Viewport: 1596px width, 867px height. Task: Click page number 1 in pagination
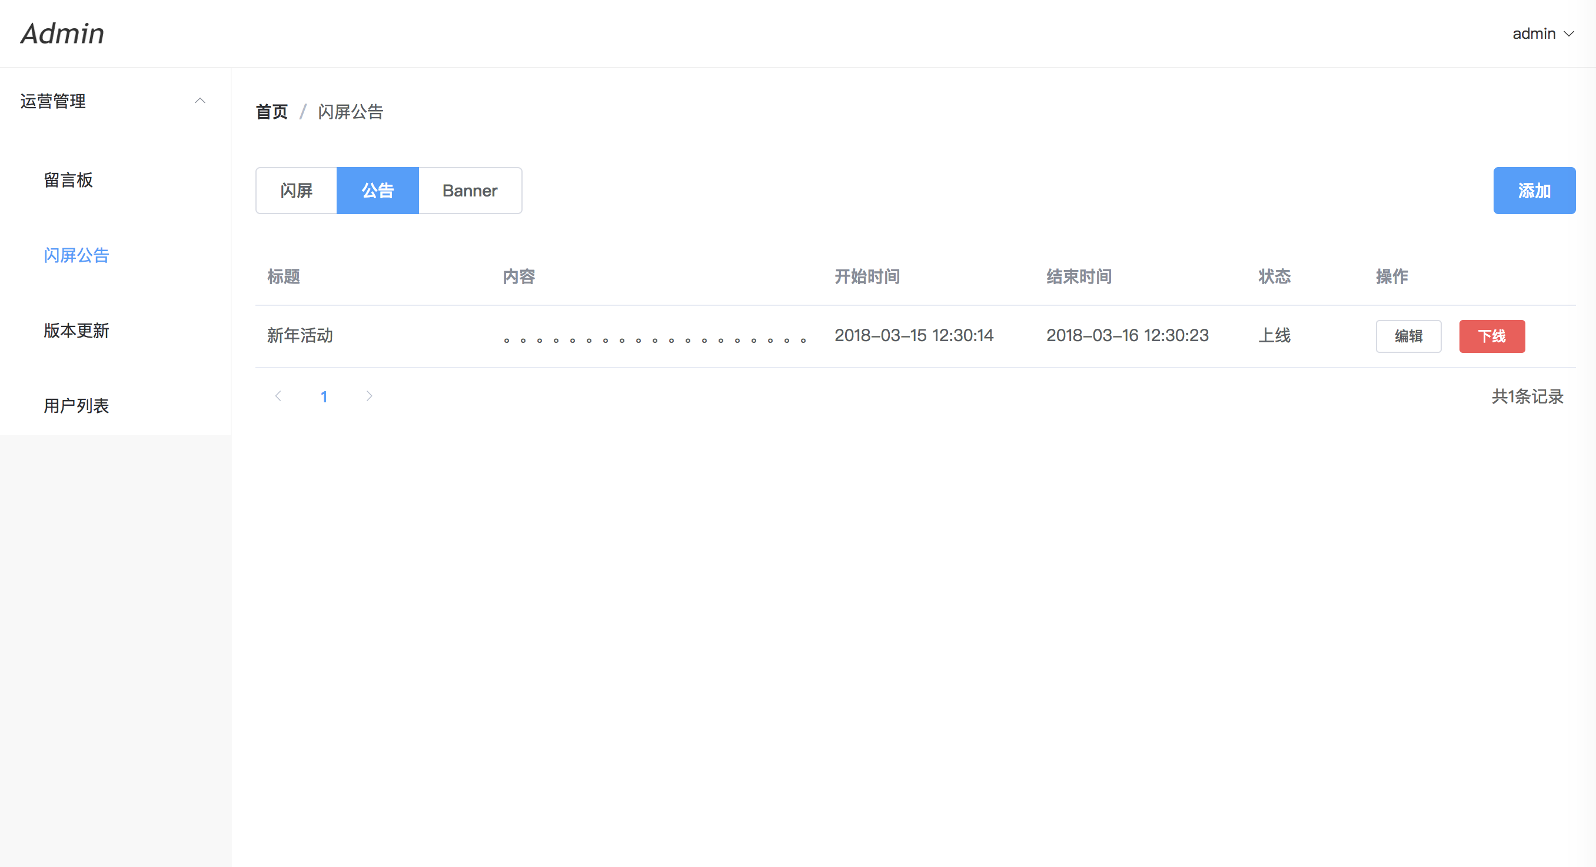point(324,396)
